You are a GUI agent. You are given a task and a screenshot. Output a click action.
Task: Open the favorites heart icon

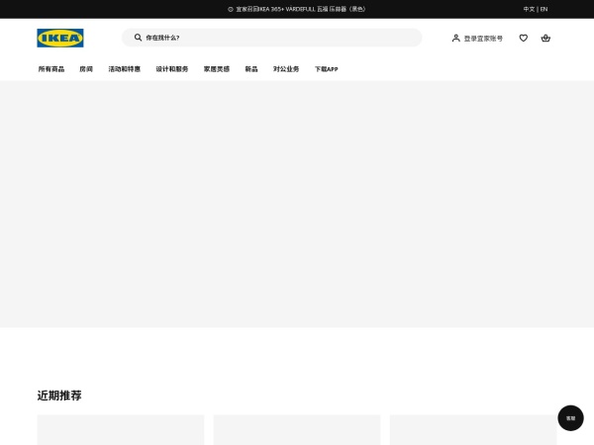point(523,38)
